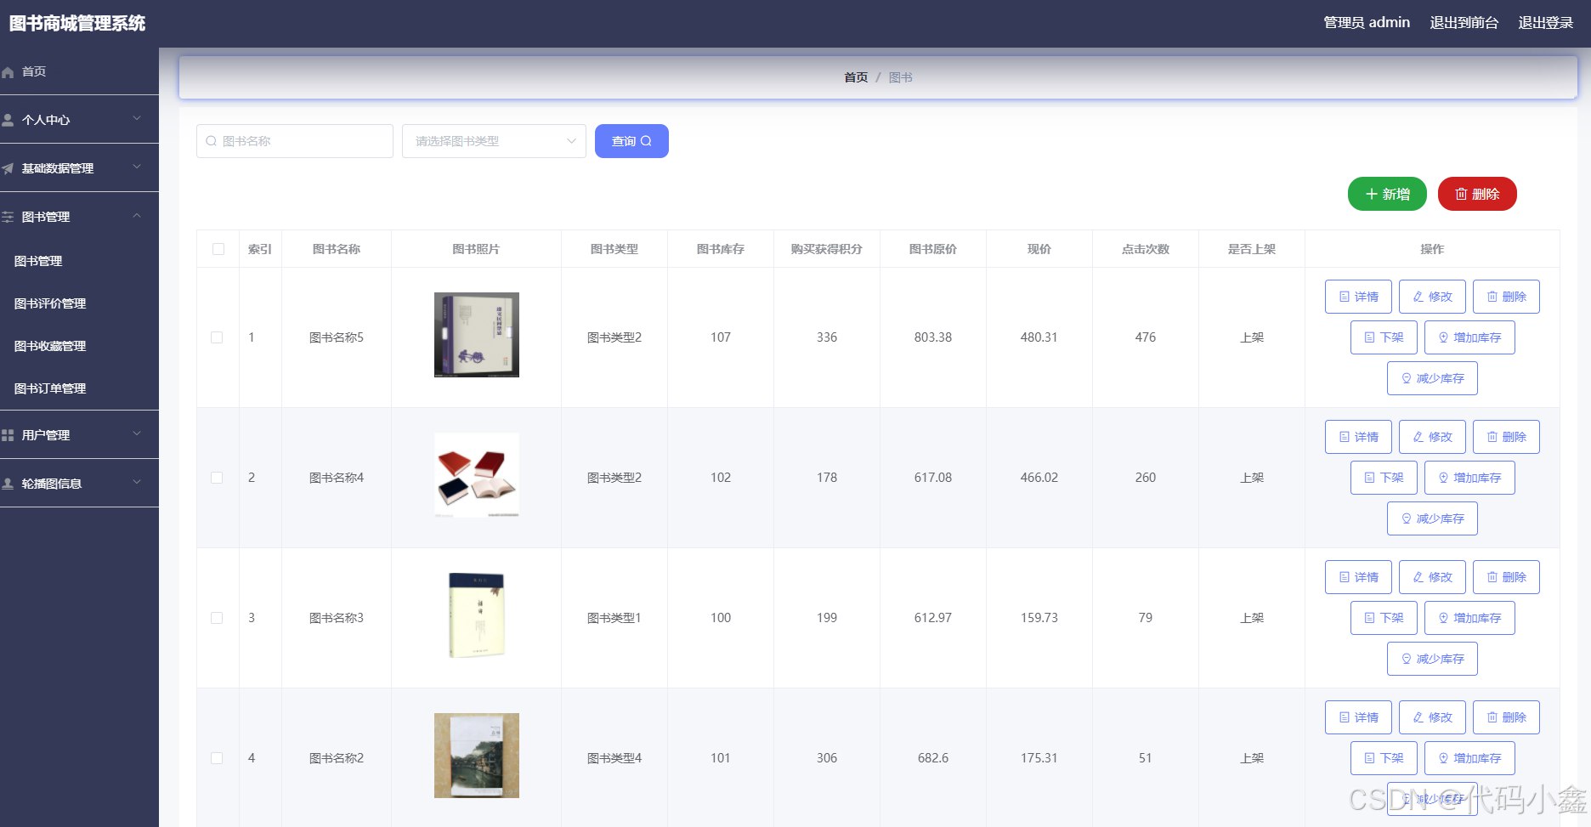1591x827 pixels.
Task: Select the checkbox for row 图书名称3
Action: tap(217, 618)
